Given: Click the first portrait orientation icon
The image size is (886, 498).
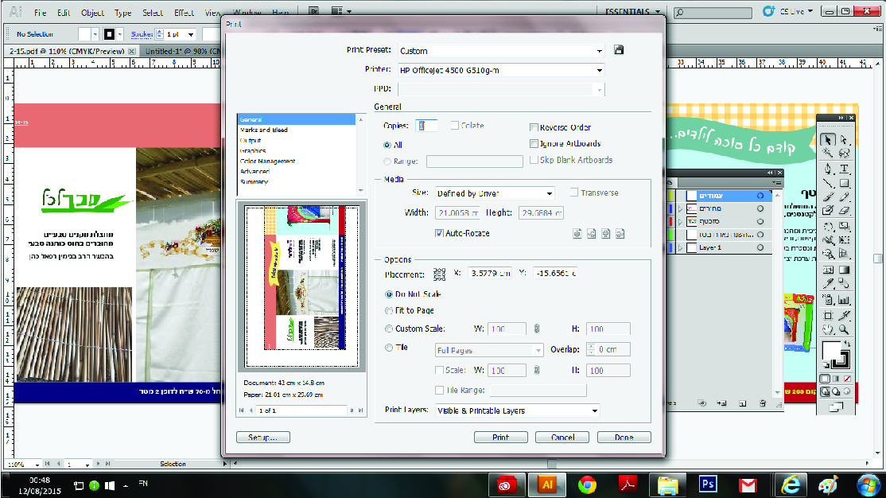Looking at the screenshot, I should click(577, 233).
